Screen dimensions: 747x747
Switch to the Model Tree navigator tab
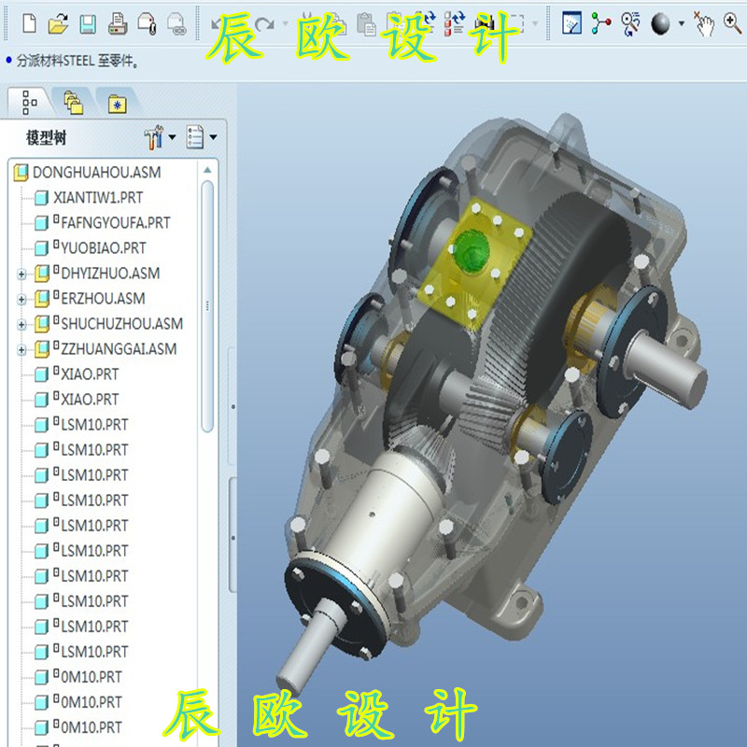30,102
